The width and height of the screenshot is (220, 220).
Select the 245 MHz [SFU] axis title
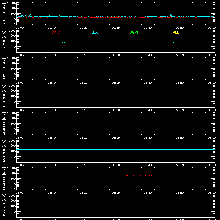(x=4, y=14)
